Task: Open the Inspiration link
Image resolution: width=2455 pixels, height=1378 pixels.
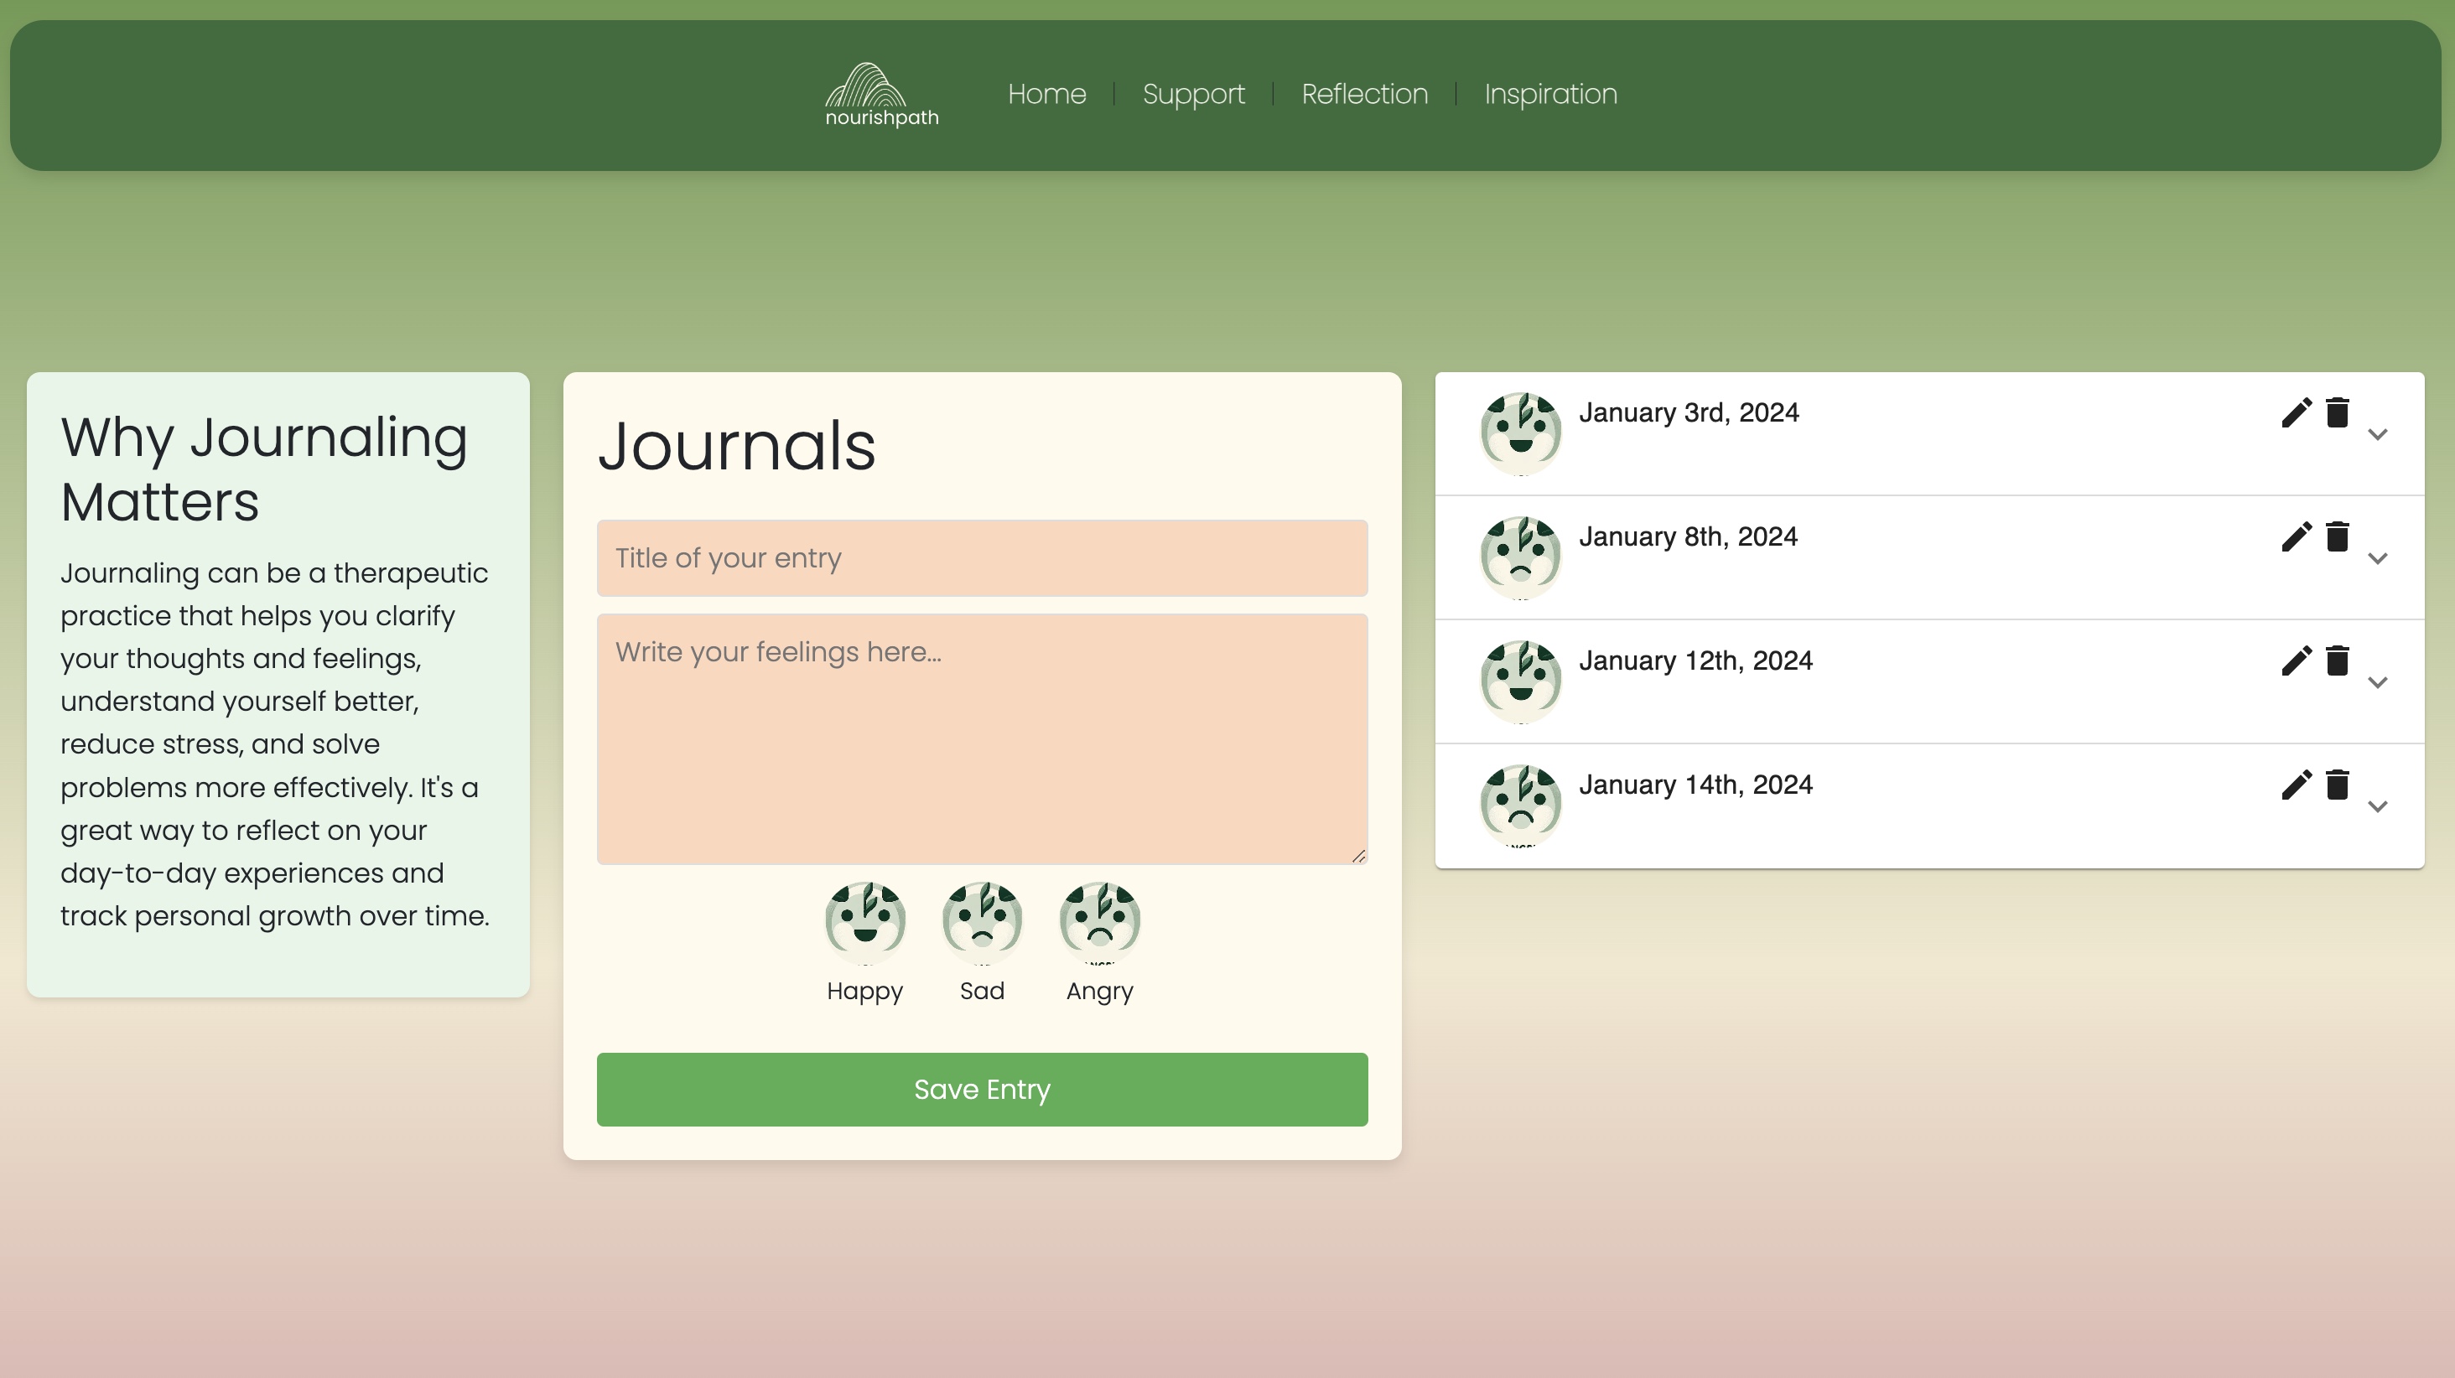Action: click(x=1549, y=95)
